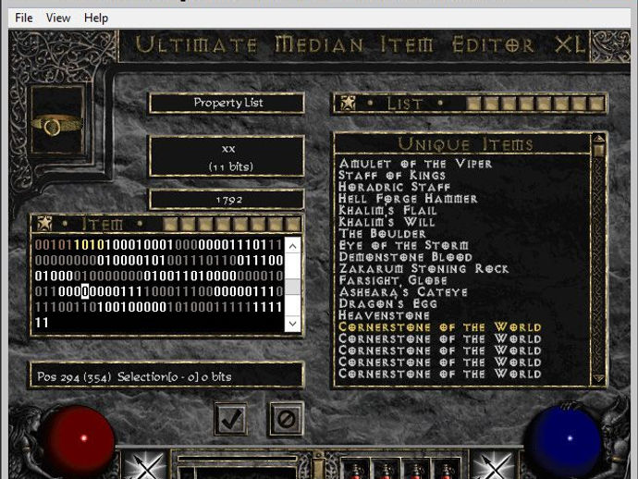Select Khalim's Flail
Screen dimensions: 638x479
pyautogui.click(x=387, y=211)
